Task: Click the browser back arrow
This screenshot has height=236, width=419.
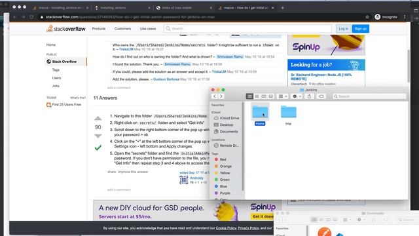Action: (15, 17)
